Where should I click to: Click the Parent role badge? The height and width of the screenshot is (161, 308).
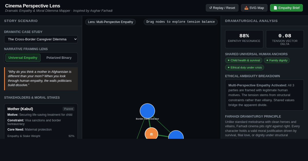pos(69,109)
